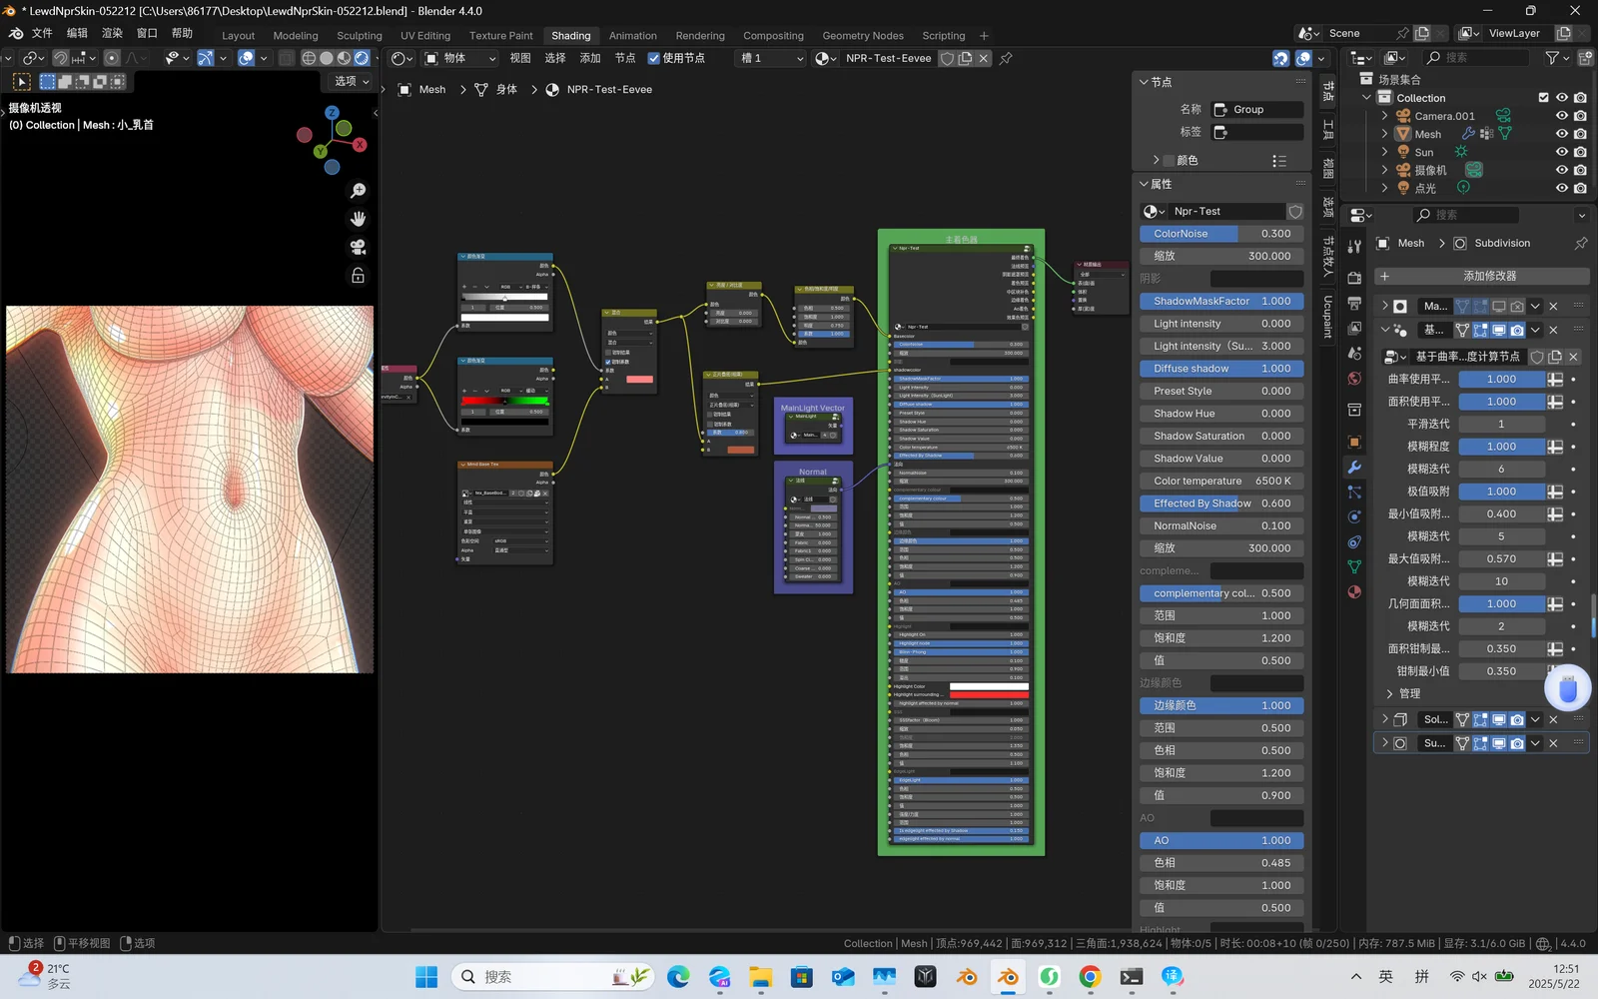This screenshot has width=1598, height=999.
Task: Uncheck the Collection checkbox in outliner
Action: [1543, 97]
